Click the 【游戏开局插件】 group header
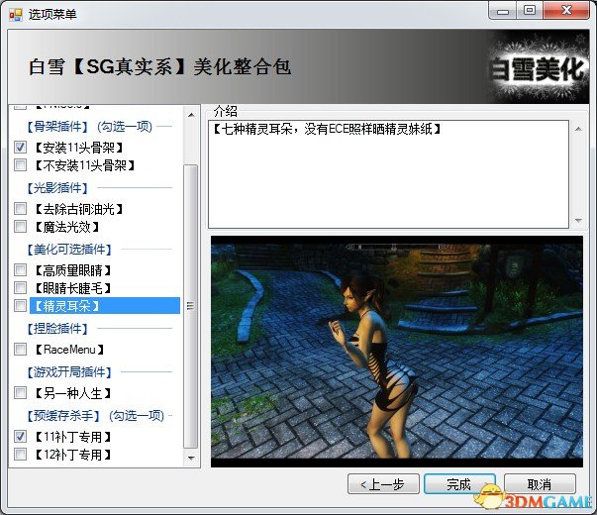The image size is (597, 515). 69,371
